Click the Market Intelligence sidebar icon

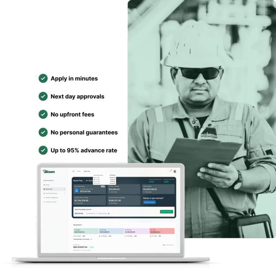click(x=44, y=198)
